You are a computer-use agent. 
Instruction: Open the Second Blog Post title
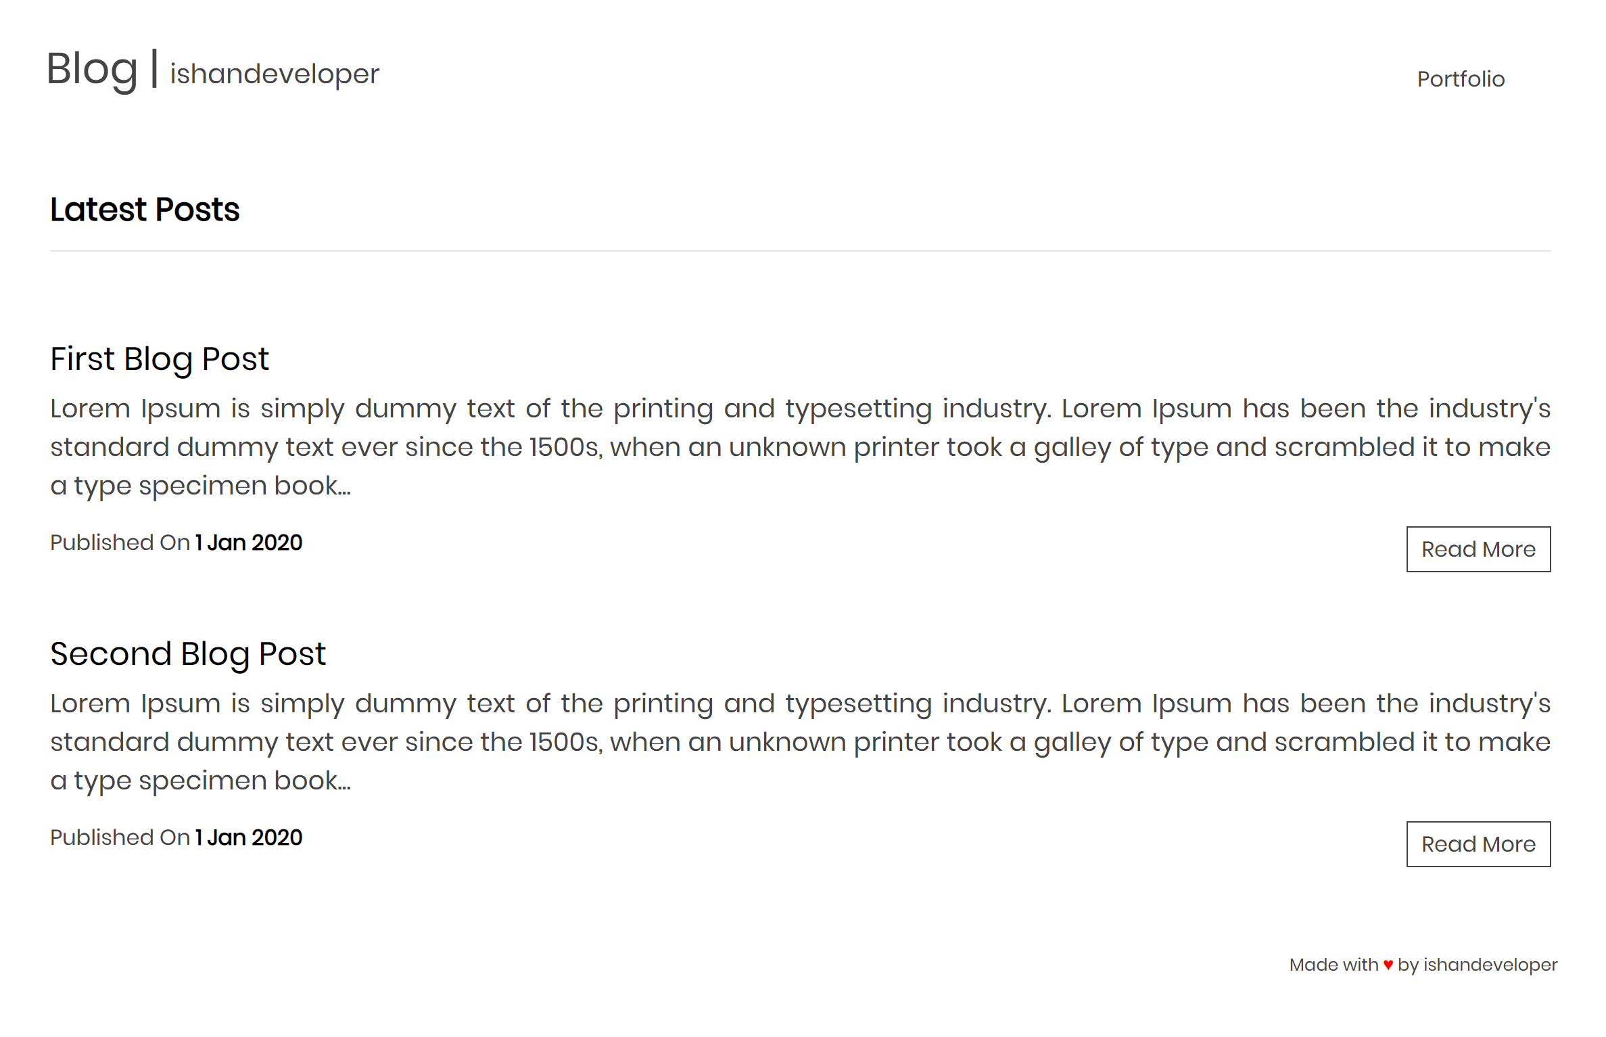pos(188,653)
